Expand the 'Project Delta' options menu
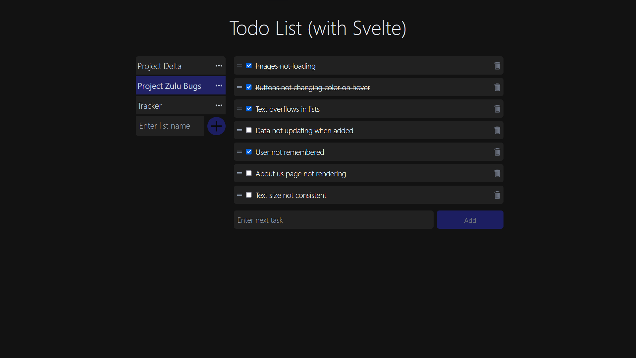Screen dimensions: 636x358 coord(218,66)
